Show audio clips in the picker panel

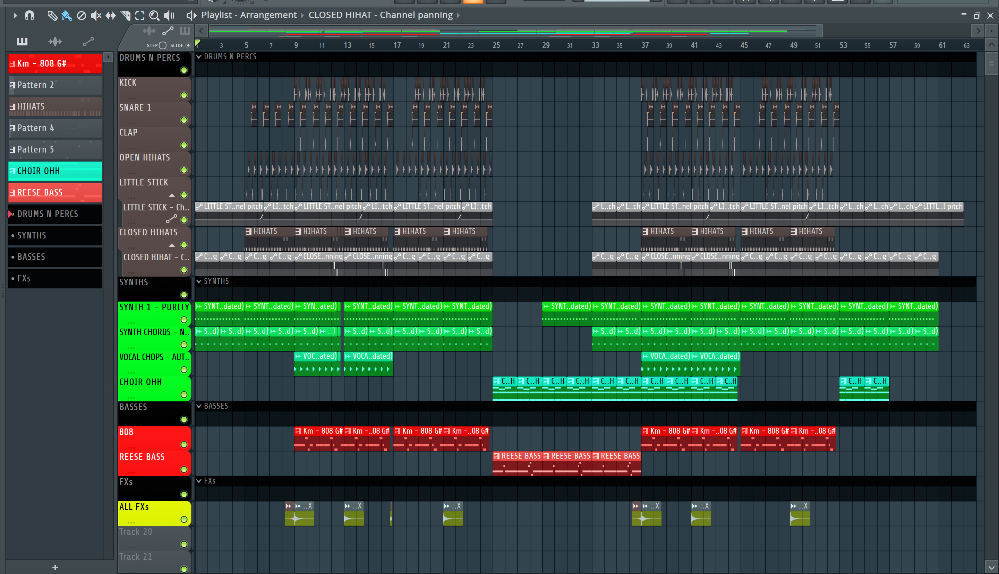pos(55,41)
